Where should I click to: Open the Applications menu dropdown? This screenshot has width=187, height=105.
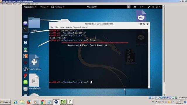tap(30, 7)
